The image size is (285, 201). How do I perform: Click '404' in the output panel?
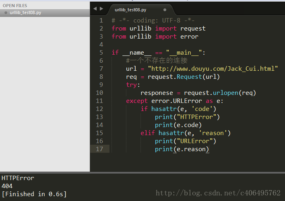click(x=7, y=186)
